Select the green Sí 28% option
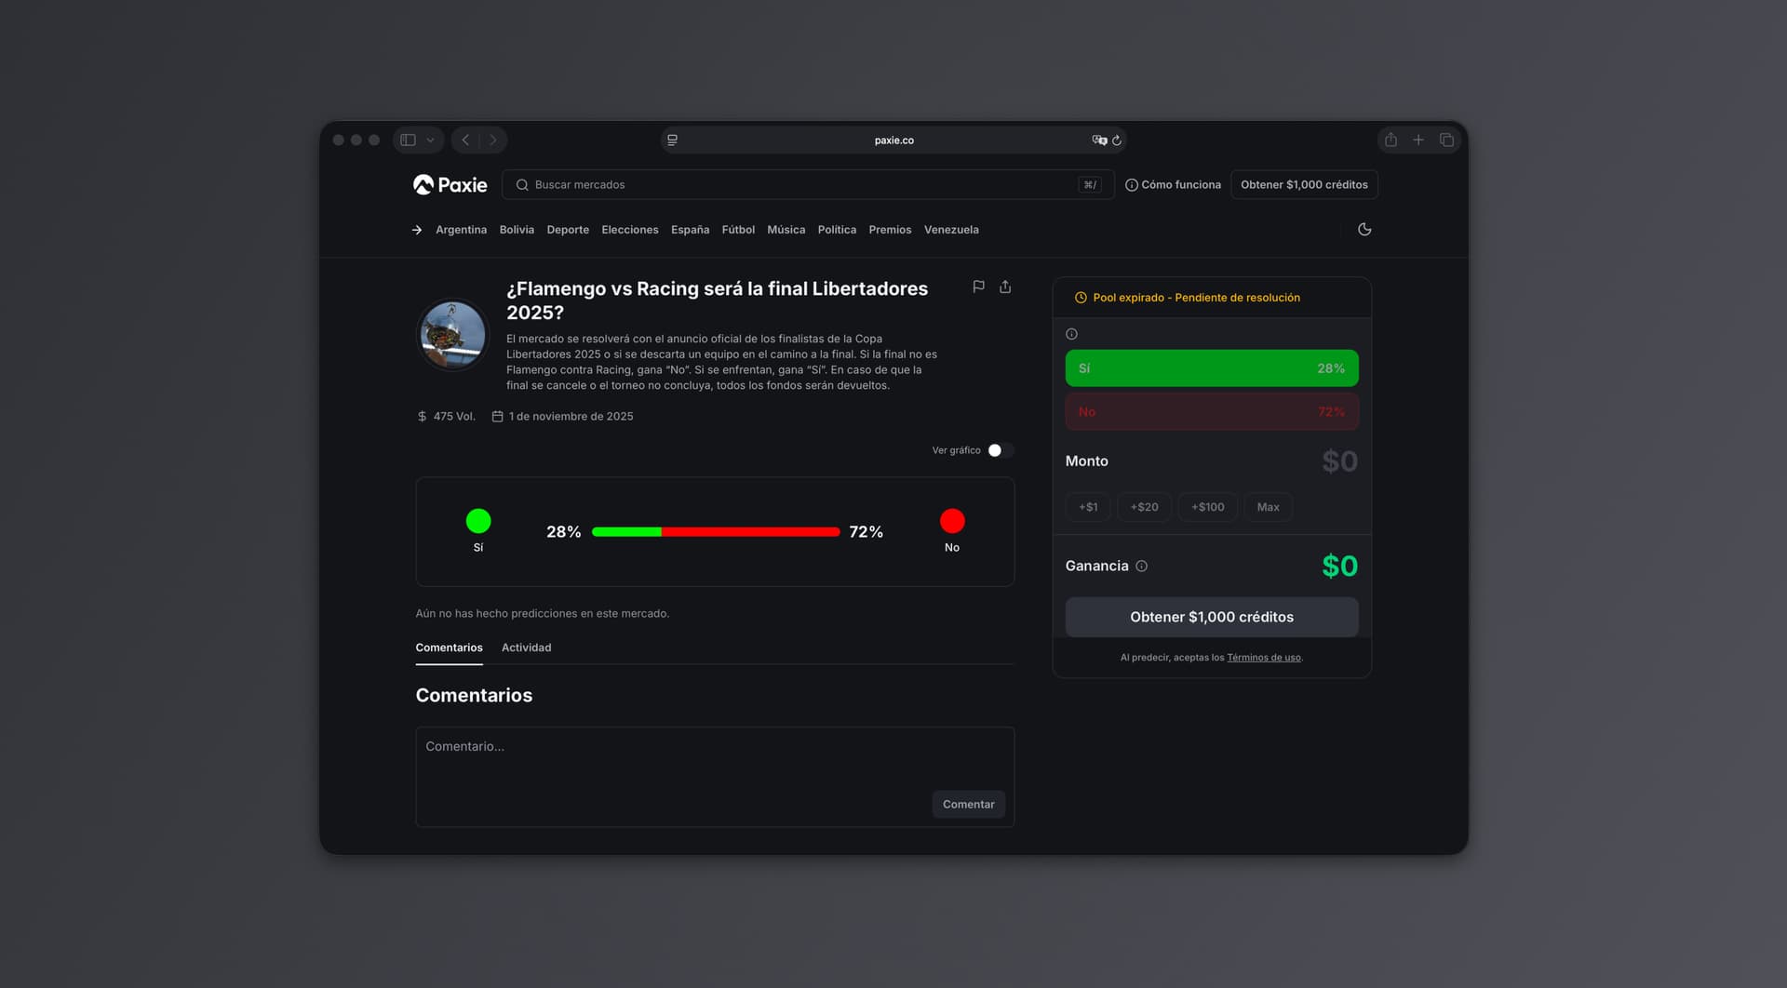Image resolution: width=1787 pixels, height=988 pixels. click(x=1211, y=368)
